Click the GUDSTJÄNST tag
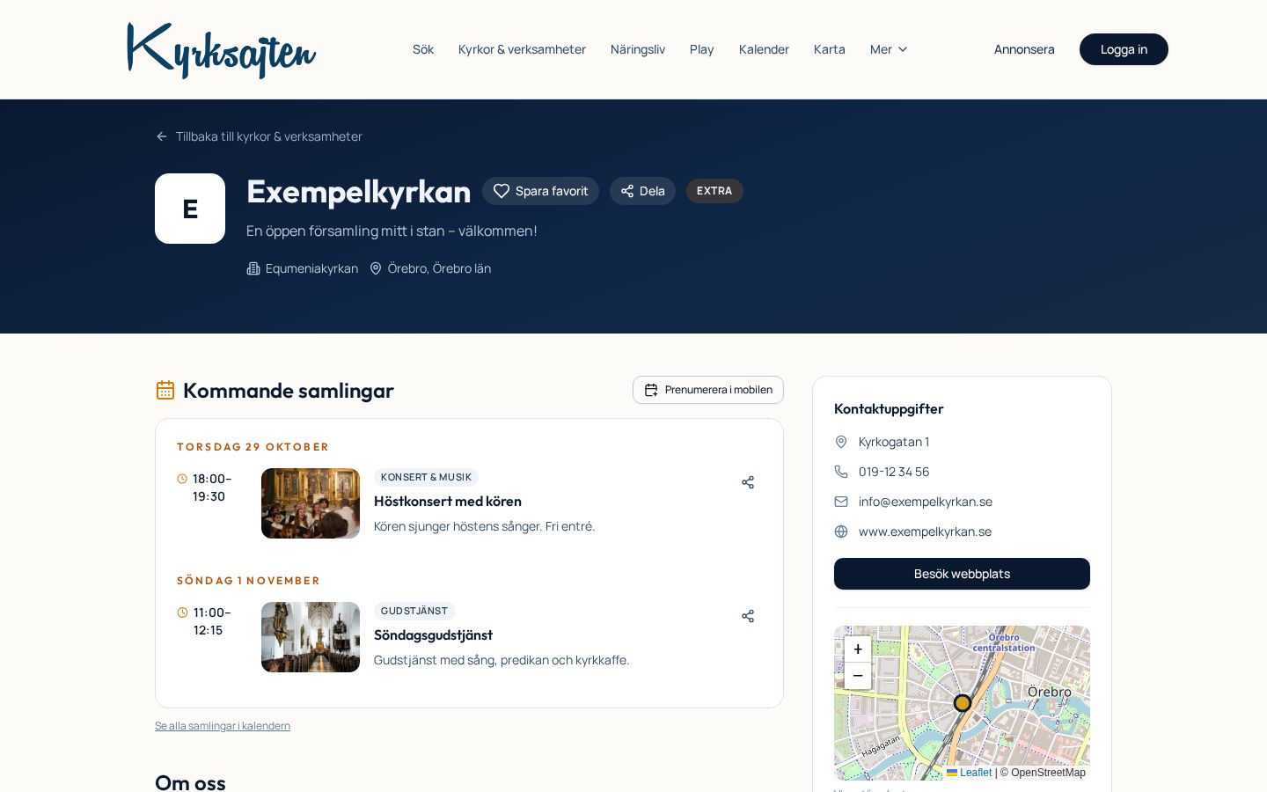Image resolution: width=1267 pixels, height=792 pixels. [x=414, y=611]
